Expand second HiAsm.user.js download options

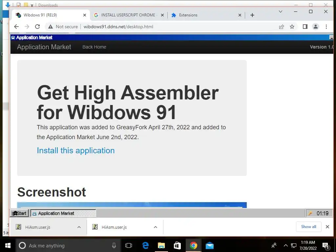pos(155,227)
